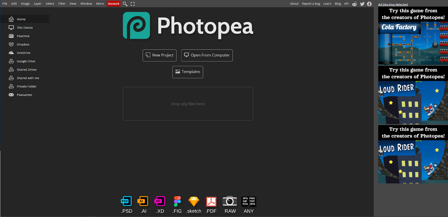Click the Ad blocking detected link
The width and height of the screenshot is (448, 217).
(393, 4)
